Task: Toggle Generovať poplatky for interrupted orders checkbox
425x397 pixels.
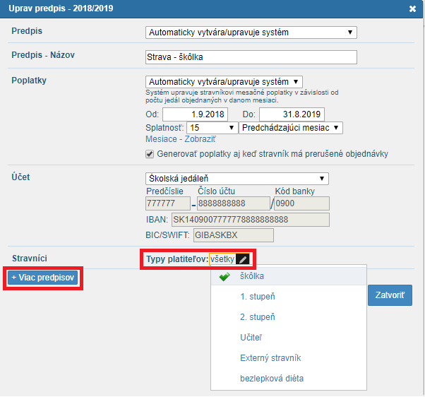Action: pos(150,154)
